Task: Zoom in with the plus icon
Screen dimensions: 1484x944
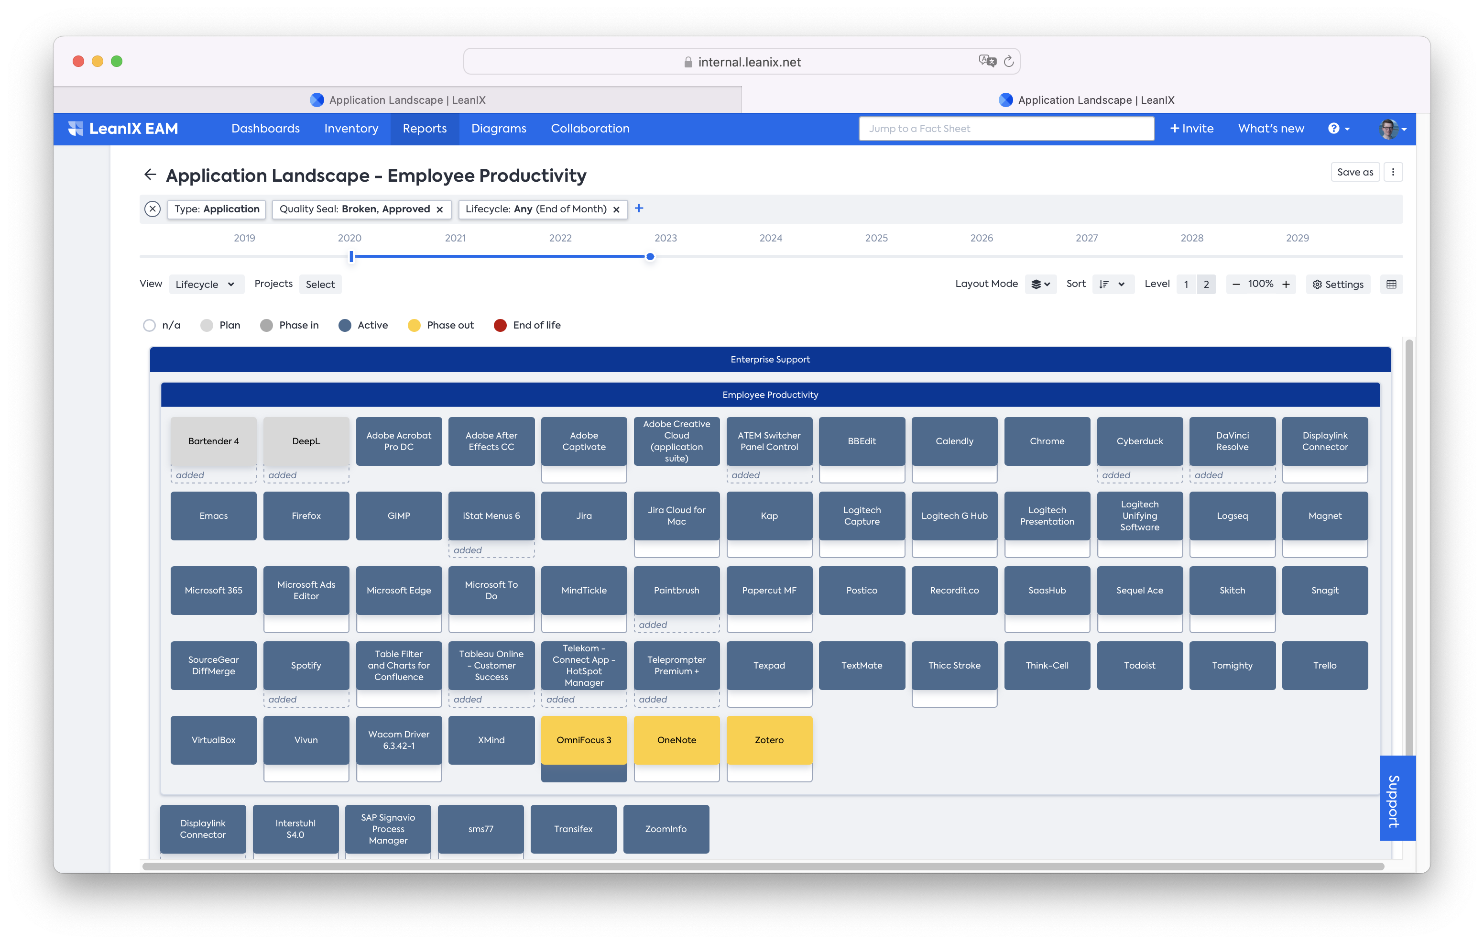Action: point(1286,284)
